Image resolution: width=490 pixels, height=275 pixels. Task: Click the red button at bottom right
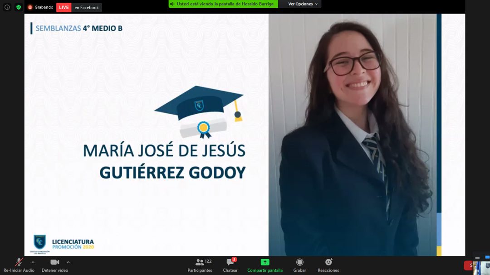pos(468,265)
